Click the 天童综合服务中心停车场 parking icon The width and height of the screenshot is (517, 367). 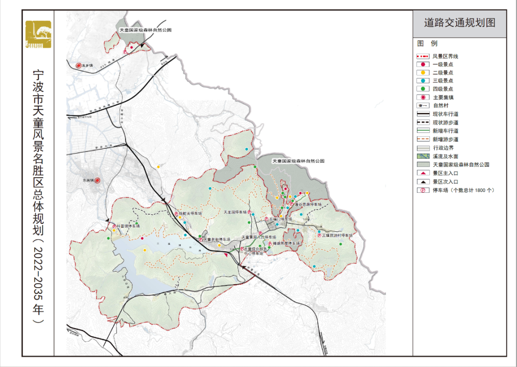[242, 249]
